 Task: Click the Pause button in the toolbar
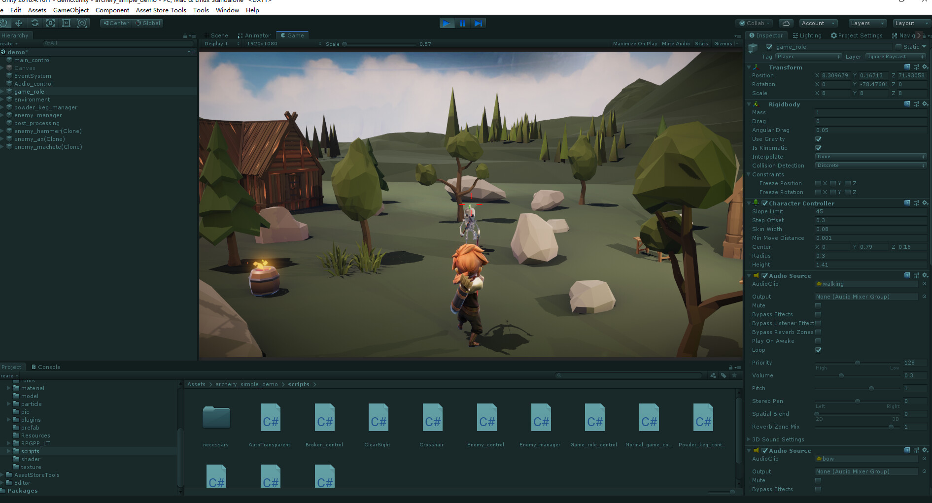[x=462, y=23]
